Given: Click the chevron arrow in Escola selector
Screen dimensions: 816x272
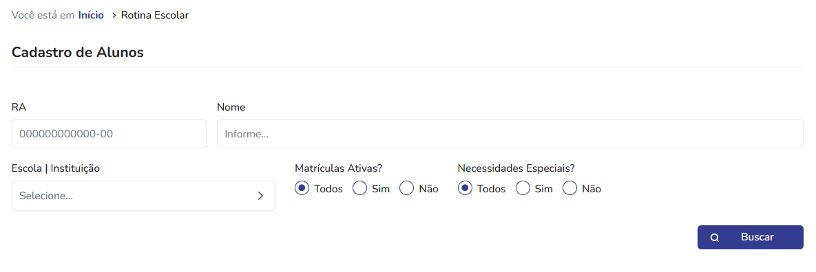Looking at the screenshot, I should click(x=261, y=196).
